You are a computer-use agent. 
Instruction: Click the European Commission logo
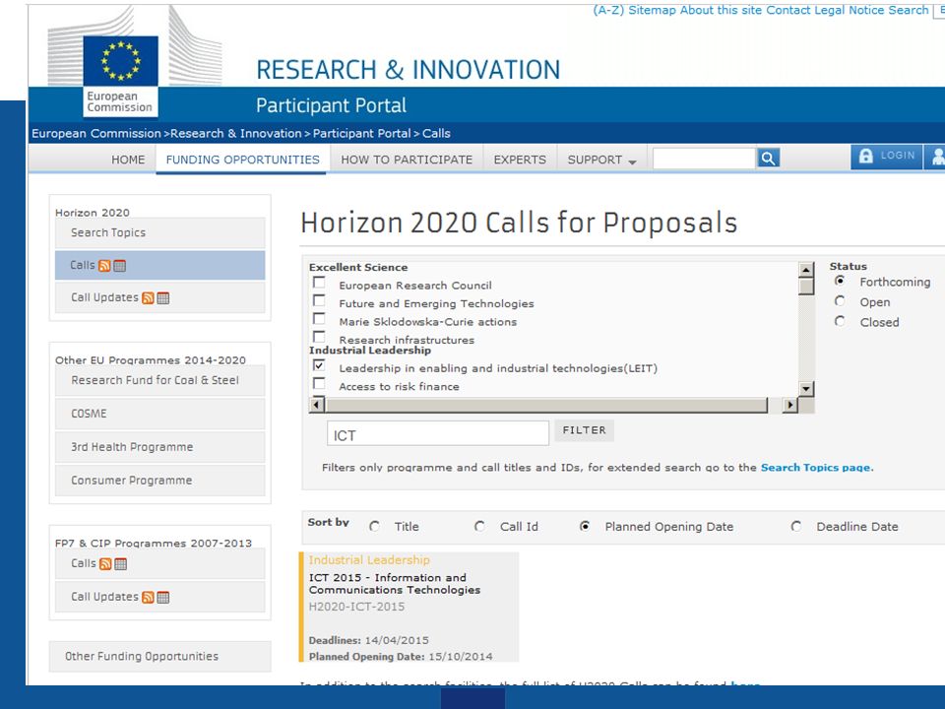pos(120,76)
